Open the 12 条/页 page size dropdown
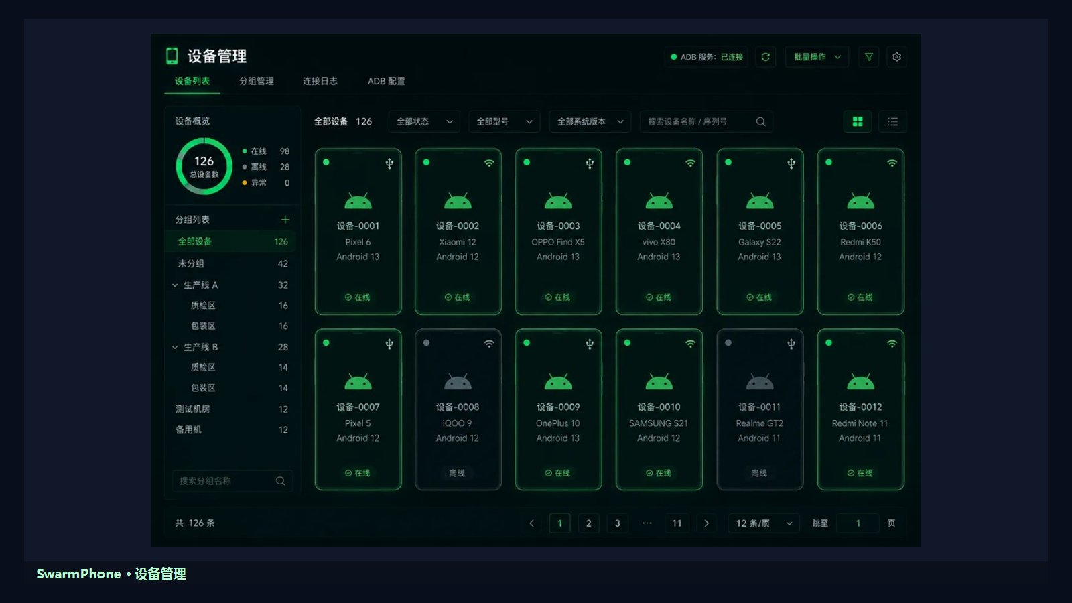Screen dimensions: 1072x603 coord(764,523)
